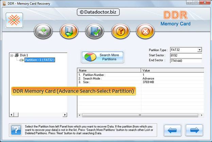Click the blue question mark help icon

pyautogui.click(x=16, y=130)
